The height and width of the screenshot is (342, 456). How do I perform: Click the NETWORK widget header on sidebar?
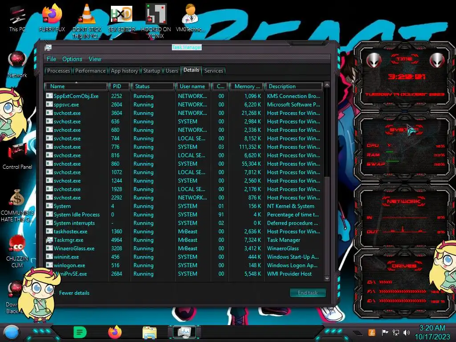pos(404,201)
